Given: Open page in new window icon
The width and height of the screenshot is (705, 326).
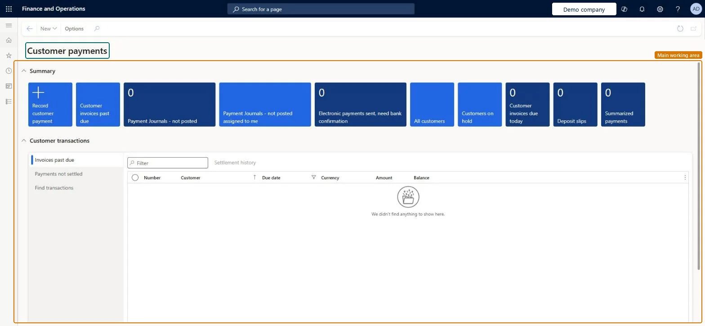Looking at the screenshot, I should tap(694, 29).
